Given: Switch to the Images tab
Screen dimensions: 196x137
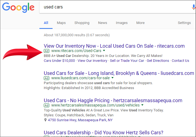Looking at the screenshot, I should click(122, 23).
